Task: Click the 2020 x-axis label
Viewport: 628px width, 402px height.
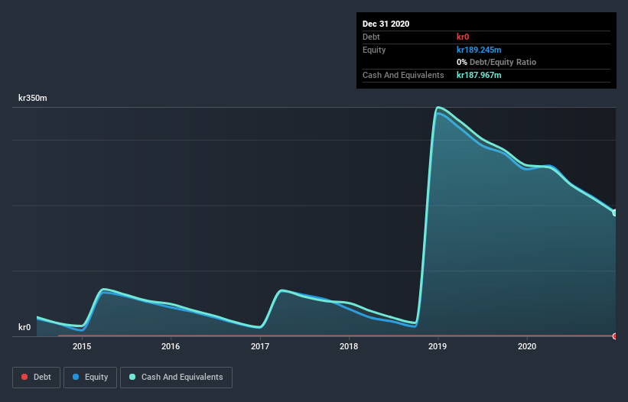Action: pyautogui.click(x=527, y=346)
